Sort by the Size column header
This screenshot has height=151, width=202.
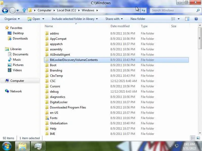(x=173, y=26)
